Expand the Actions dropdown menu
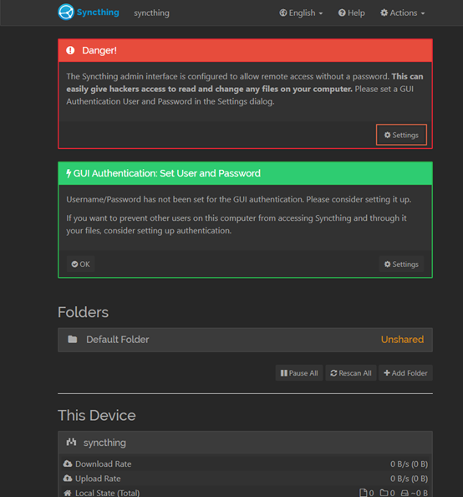 [x=403, y=13]
